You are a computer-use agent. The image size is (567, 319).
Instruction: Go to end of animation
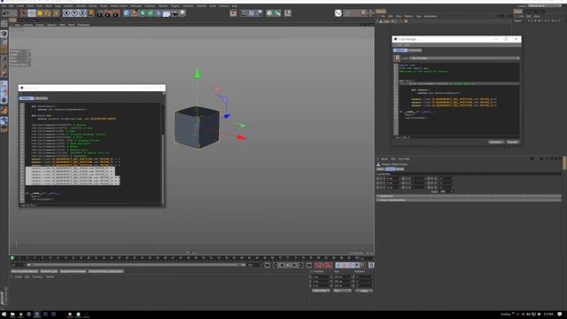coord(309,266)
